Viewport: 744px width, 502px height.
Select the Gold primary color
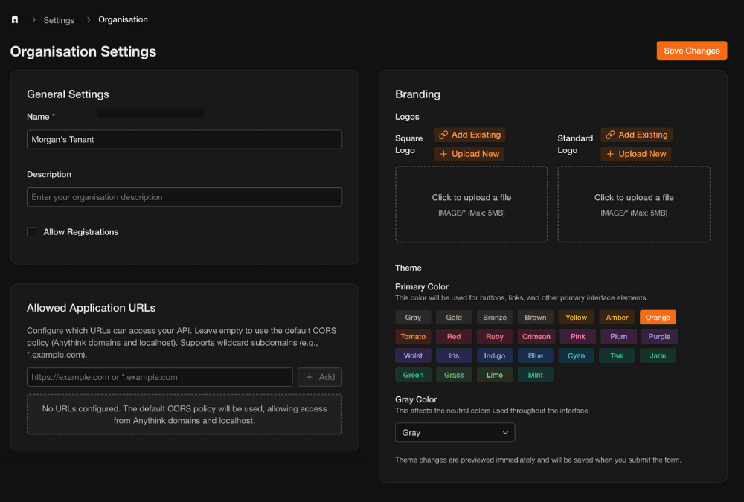coord(454,317)
